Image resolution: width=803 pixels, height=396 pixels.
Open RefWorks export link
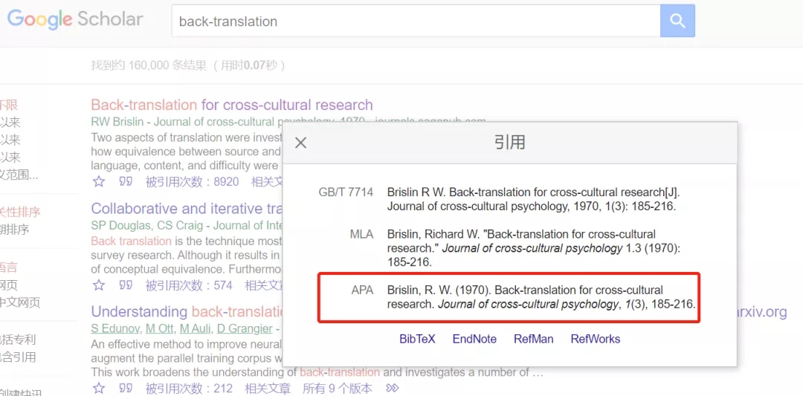pos(595,339)
